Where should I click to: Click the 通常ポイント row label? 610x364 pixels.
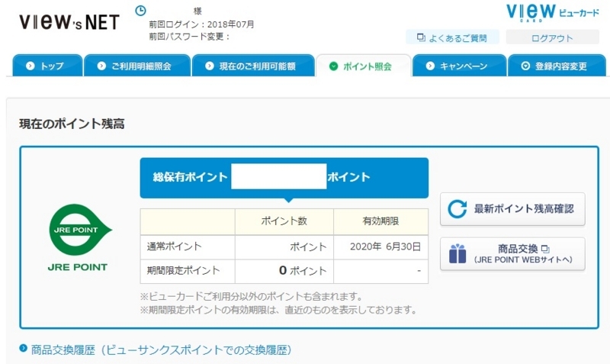click(x=174, y=246)
